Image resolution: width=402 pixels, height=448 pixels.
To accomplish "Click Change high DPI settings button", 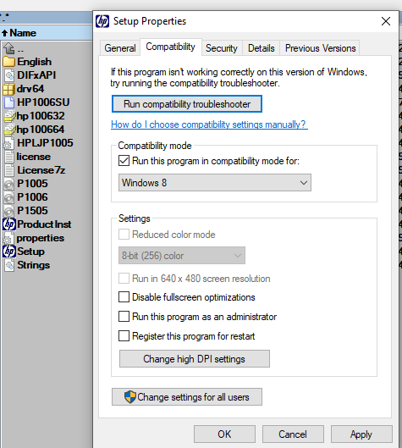I will pyautogui.click(x=195, y=359).
